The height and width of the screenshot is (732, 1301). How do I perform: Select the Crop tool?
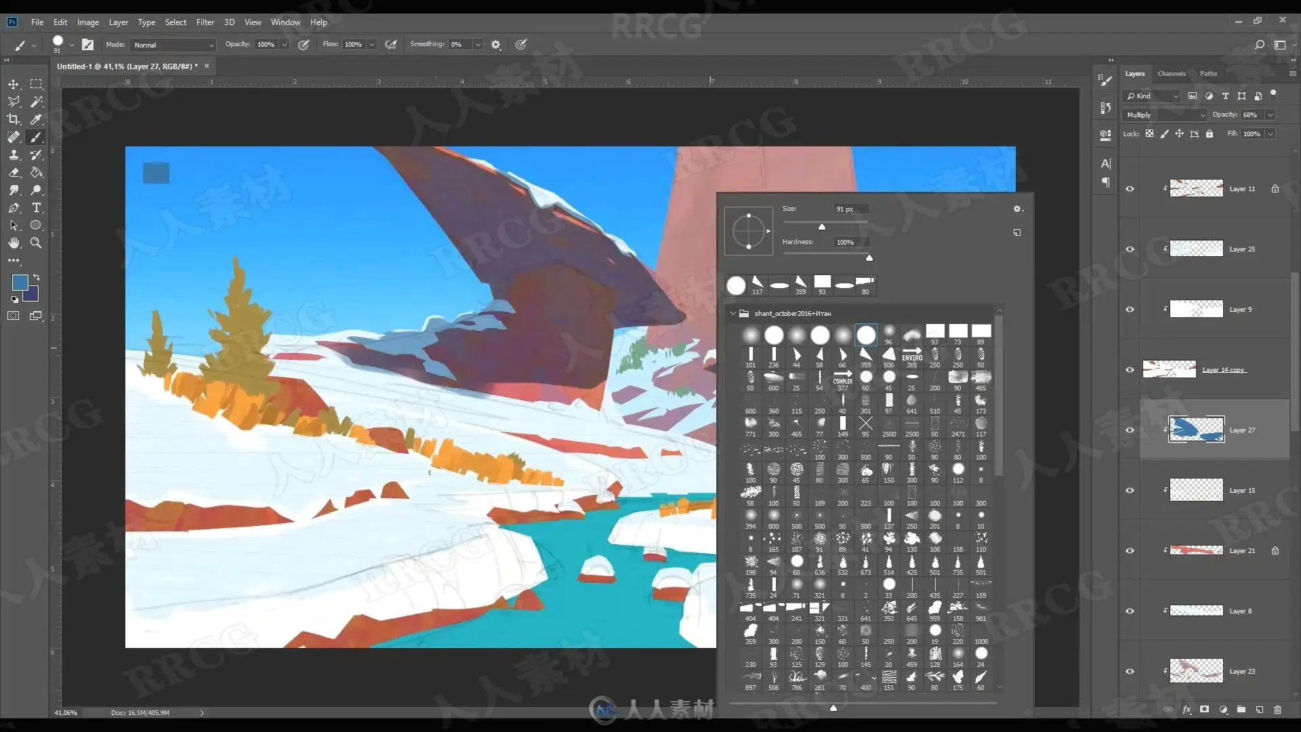tap(13, 119)
